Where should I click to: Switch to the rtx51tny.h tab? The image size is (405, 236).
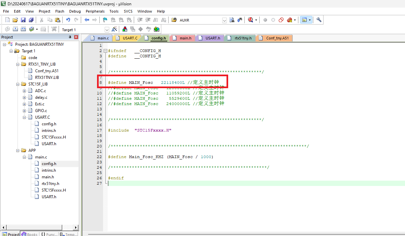point(239,38)
